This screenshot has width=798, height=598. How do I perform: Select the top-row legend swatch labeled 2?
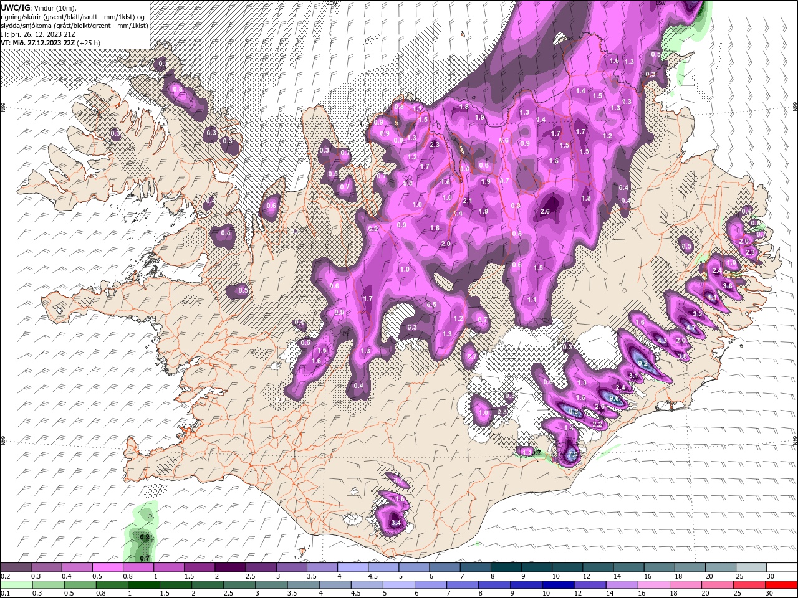coord(230,567)
